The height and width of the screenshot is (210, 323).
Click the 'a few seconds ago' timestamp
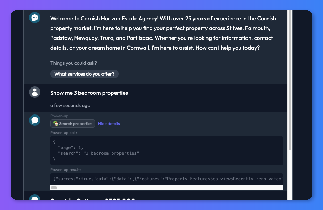[x=70, y=105]
